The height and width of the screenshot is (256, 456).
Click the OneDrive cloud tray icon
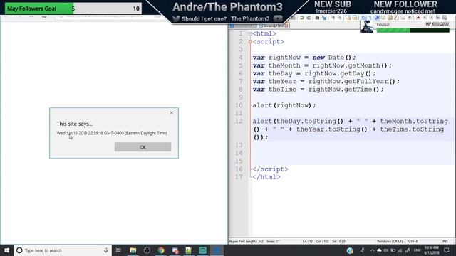379,250
